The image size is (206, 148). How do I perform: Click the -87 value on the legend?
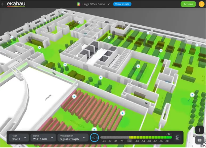coord(110,141)
